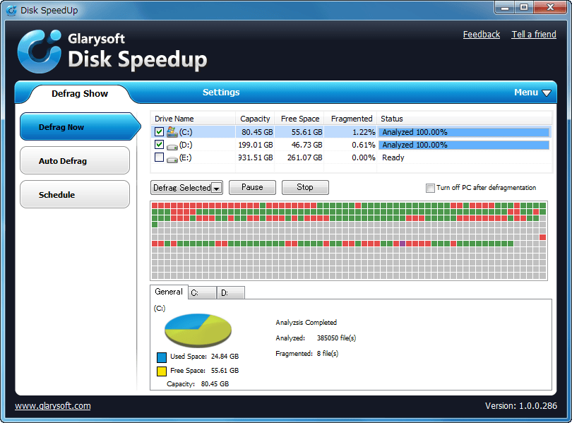The width and height of the screenshot is (572, 423).
Task: Uncheck the C: drive checkbox
Action: pyautogui.click(x=159, y=131)
